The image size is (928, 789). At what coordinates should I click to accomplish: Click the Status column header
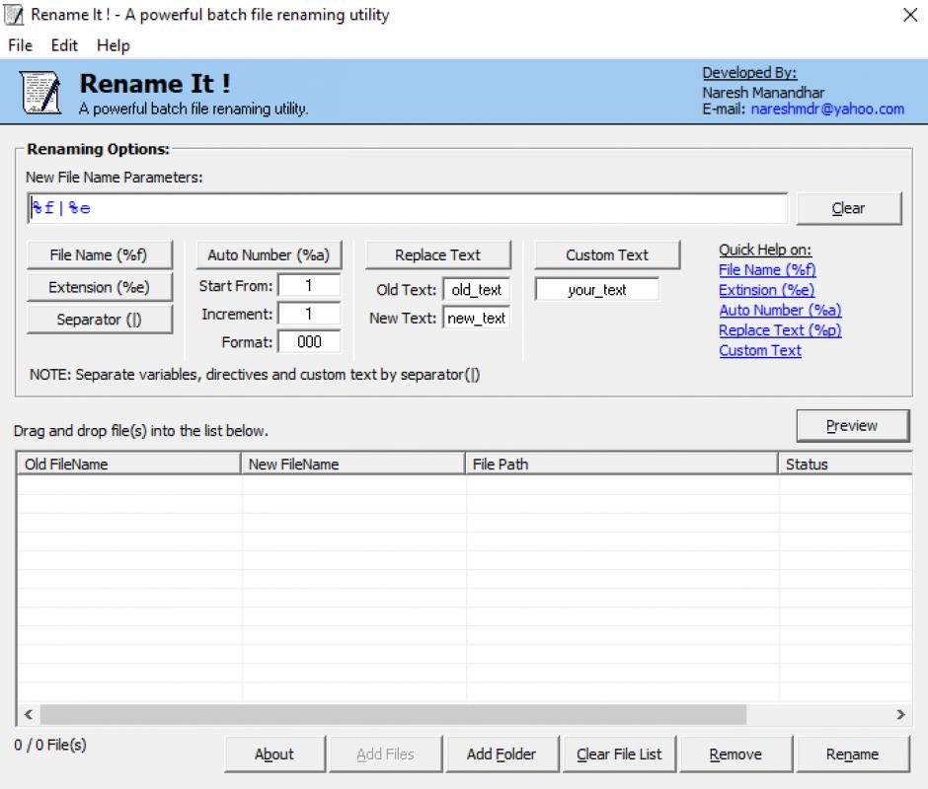coord(846,465)
